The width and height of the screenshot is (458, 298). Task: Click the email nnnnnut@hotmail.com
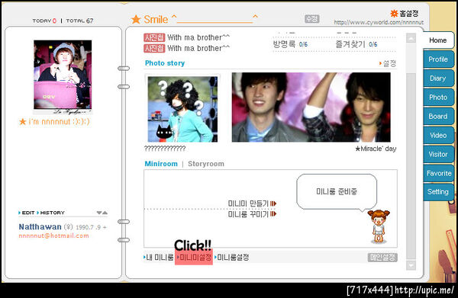pyautogui.click(x=53, y=236)
